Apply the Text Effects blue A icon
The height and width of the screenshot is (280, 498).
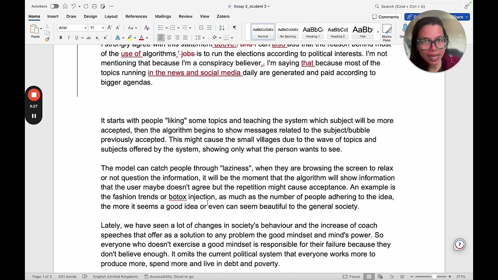(x=117, y=38)
